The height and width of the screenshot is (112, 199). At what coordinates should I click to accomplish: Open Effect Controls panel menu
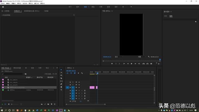pos(21,11)
